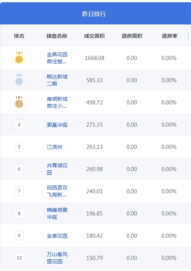Select the rank 10 number badge
The width and height of the screenshot is (191, 271).
point(19,258)
